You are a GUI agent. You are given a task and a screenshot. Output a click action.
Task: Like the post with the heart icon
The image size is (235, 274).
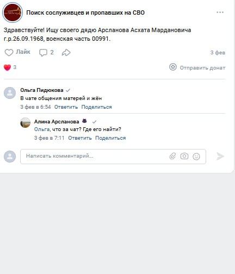tap(9, 53)
